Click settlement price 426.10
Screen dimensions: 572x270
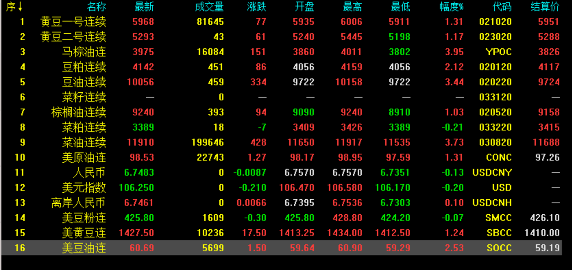tap(545, 217)
